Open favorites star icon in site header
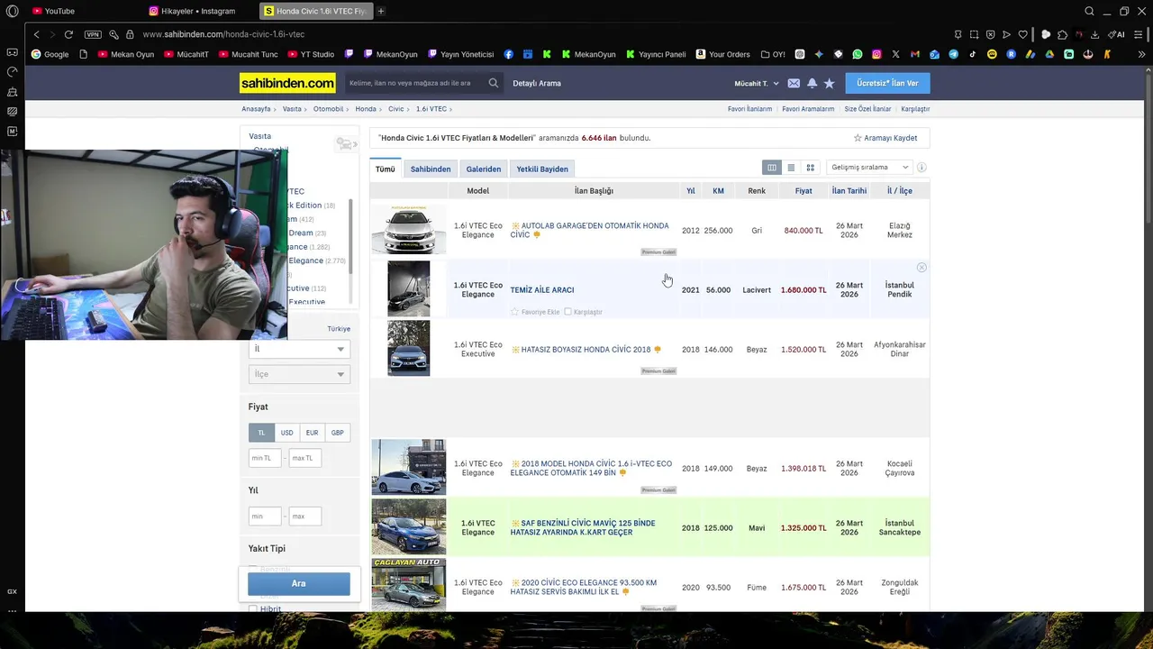The image size is (1153, 649). coord(829,83)
